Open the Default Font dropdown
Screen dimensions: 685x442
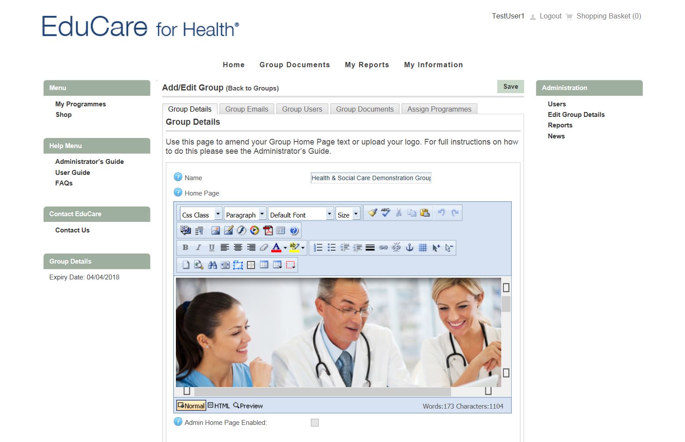pyautogui.click(x=301, y=214)
